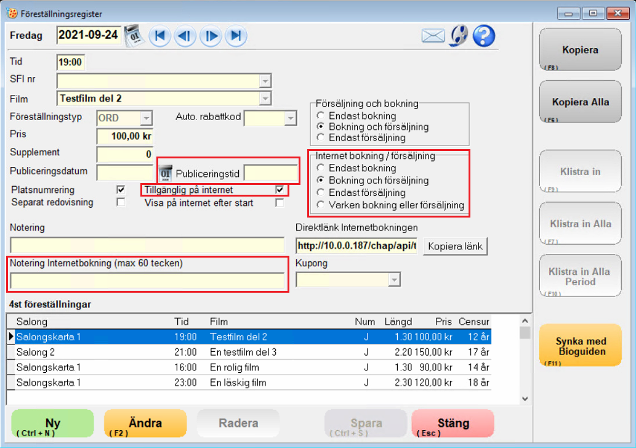This screenshot has height=448, width=636.
Task: Click the Kopiera länk button
Action: [x=456, y=246]
